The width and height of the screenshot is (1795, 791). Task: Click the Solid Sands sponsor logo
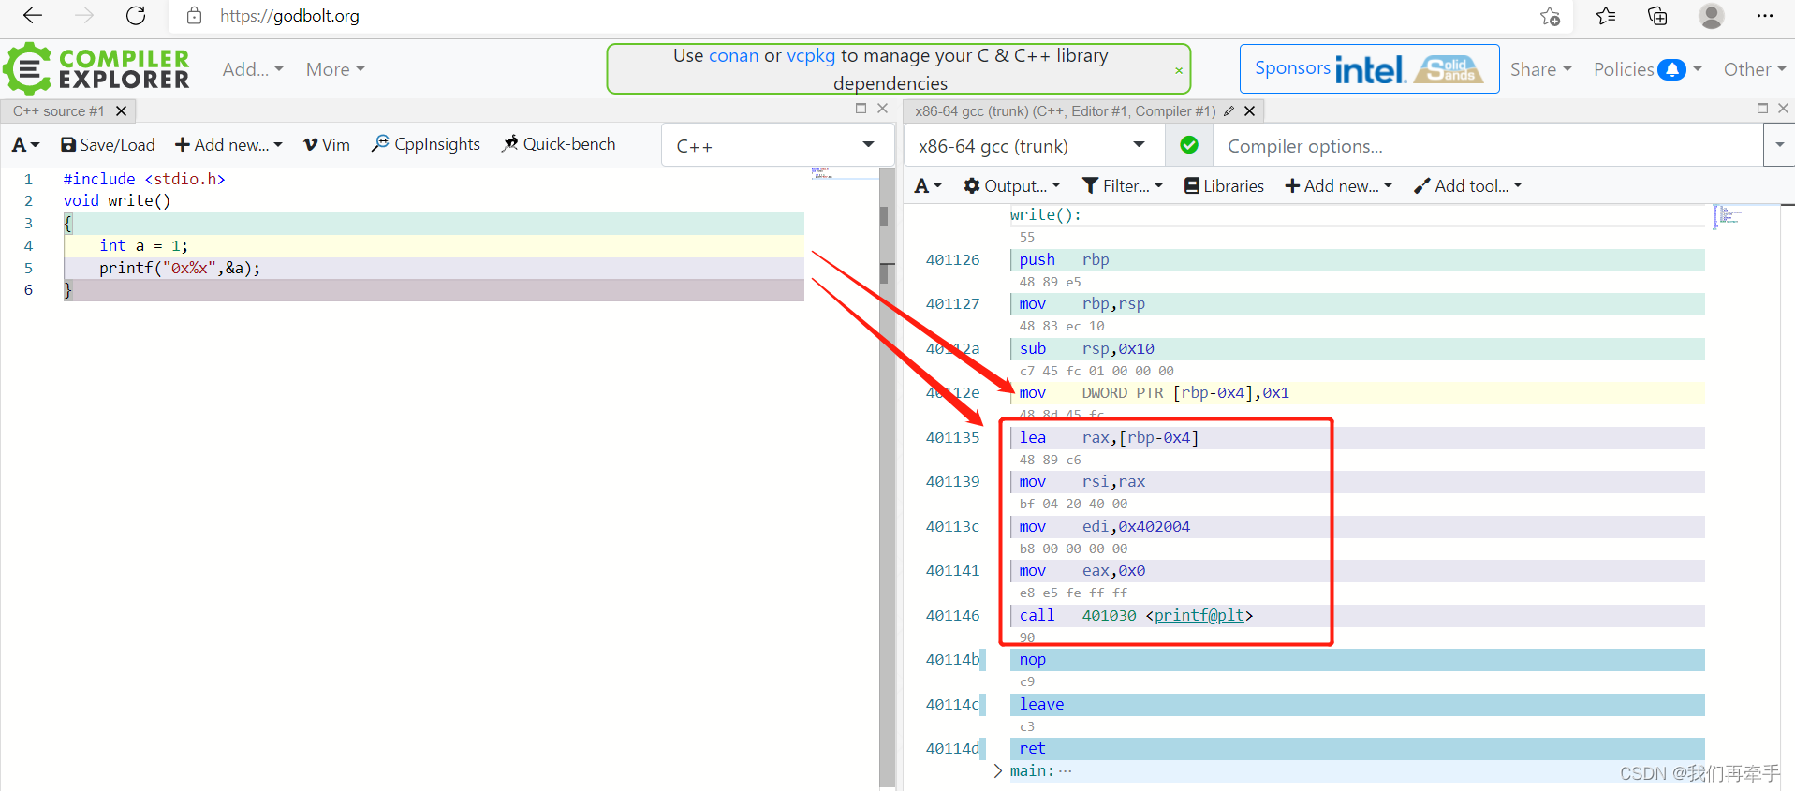pyautogui.click(x=1449, y=69)
